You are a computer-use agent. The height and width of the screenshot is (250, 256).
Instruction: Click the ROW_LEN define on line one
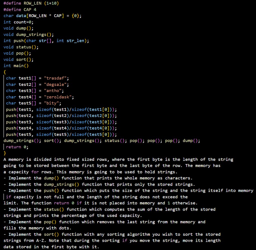click(30, 3)
